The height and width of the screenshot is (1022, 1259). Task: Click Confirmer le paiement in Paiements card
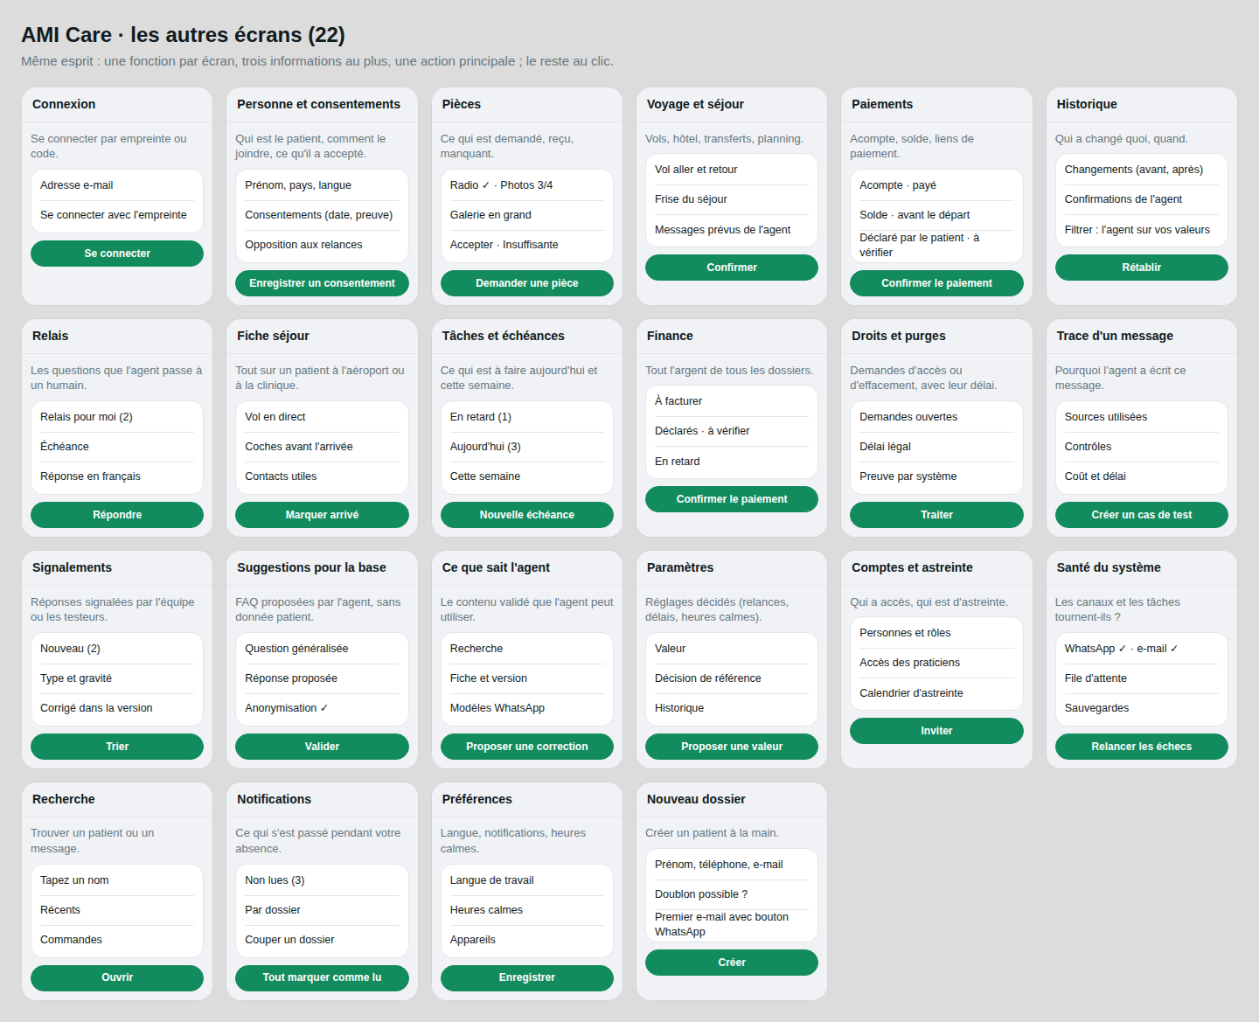tap(936, 283)
